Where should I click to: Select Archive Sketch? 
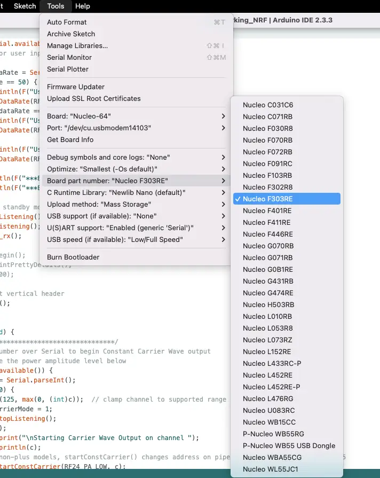pos(136,34)
